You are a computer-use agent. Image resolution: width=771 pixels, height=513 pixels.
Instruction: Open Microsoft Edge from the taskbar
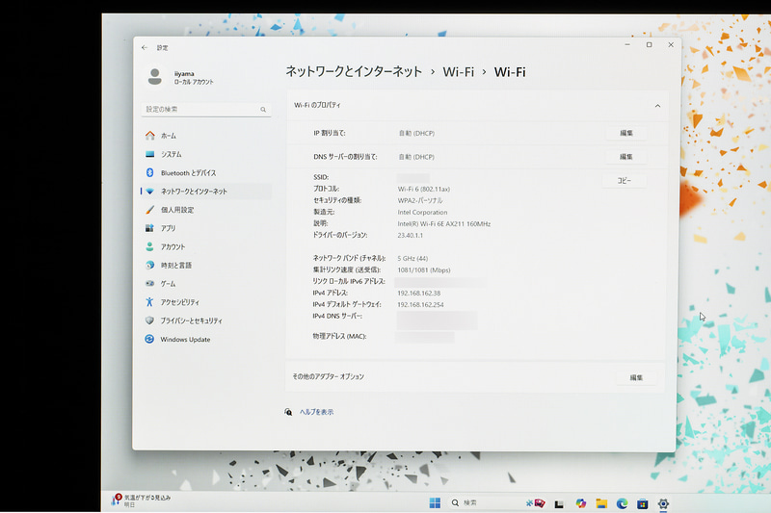pos(622,503)
